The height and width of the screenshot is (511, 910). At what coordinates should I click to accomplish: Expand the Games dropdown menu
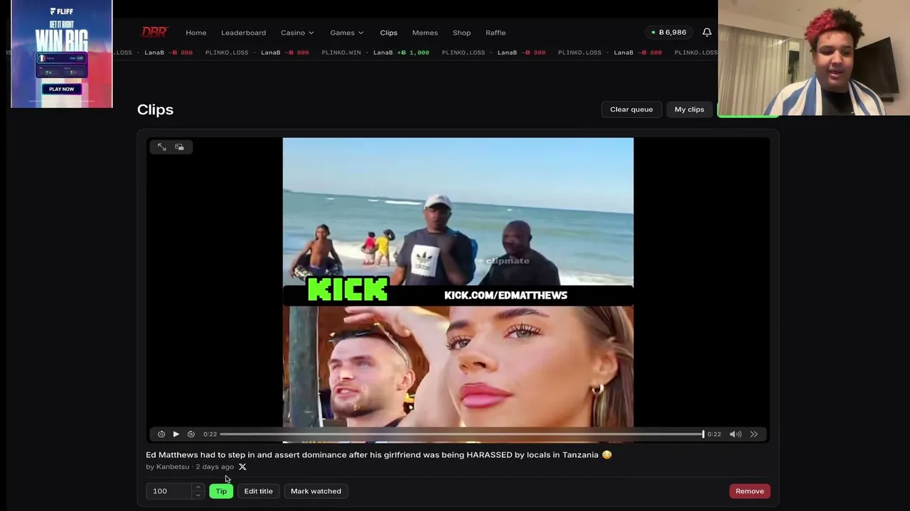(x=347, y=33)
